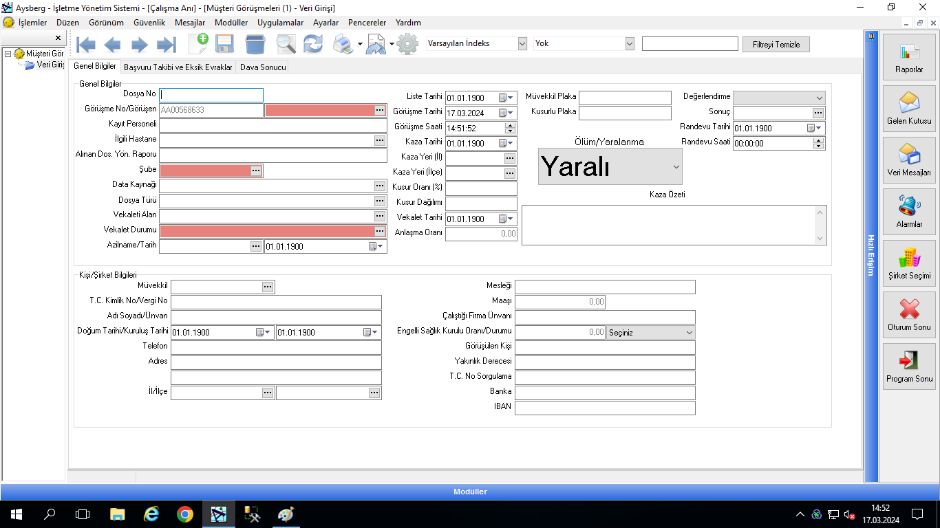Open the Modüller menu

231,23
